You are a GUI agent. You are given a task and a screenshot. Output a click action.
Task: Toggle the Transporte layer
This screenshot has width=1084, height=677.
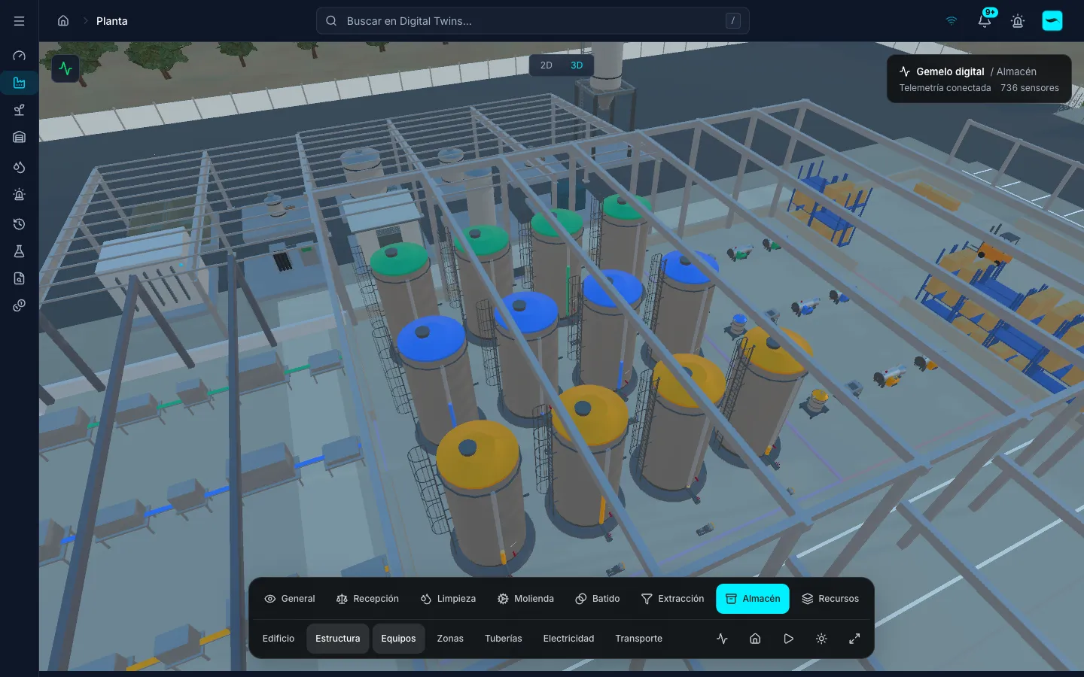(x=638, y=639)
